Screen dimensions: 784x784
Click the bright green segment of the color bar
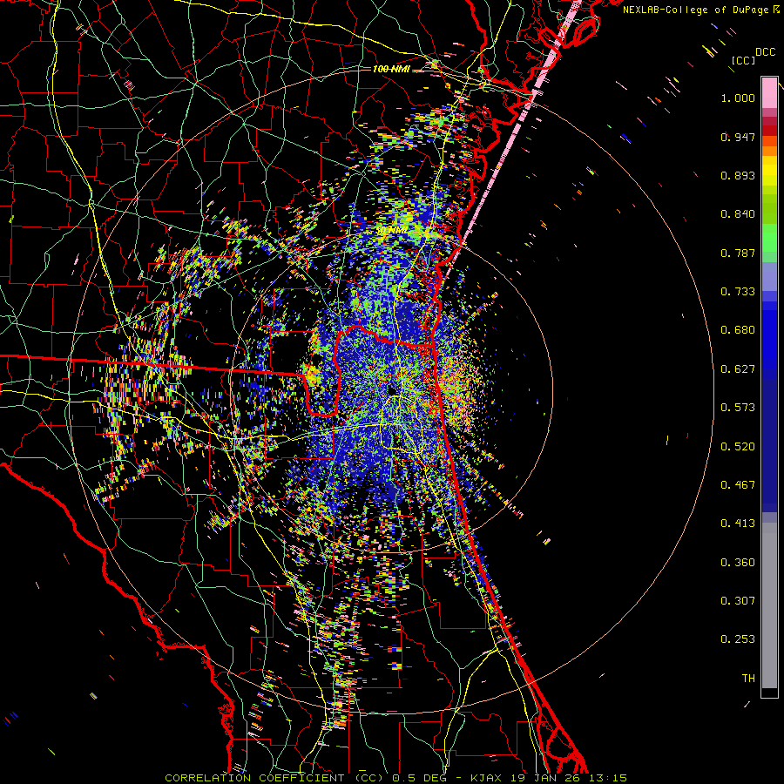click(x=769, y=238)
